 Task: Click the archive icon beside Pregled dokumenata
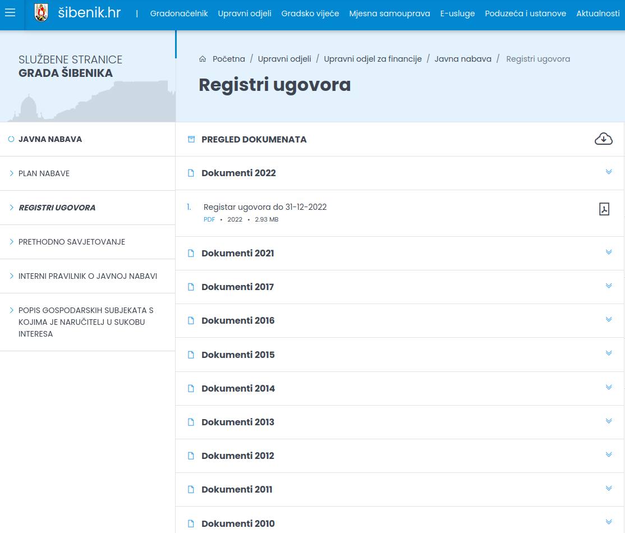pyautogui.click(x=191, y=139)
